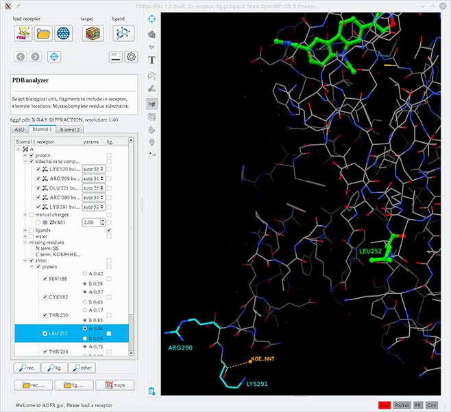The height and width of the screenshot is (412, 451).
Task: Click the ZN'401 charge value field
Action: 90,223
